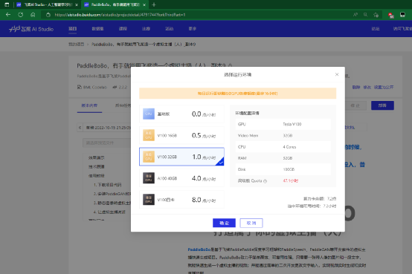Click 我的项目 in the breadcrumb

tap(76, 45)
